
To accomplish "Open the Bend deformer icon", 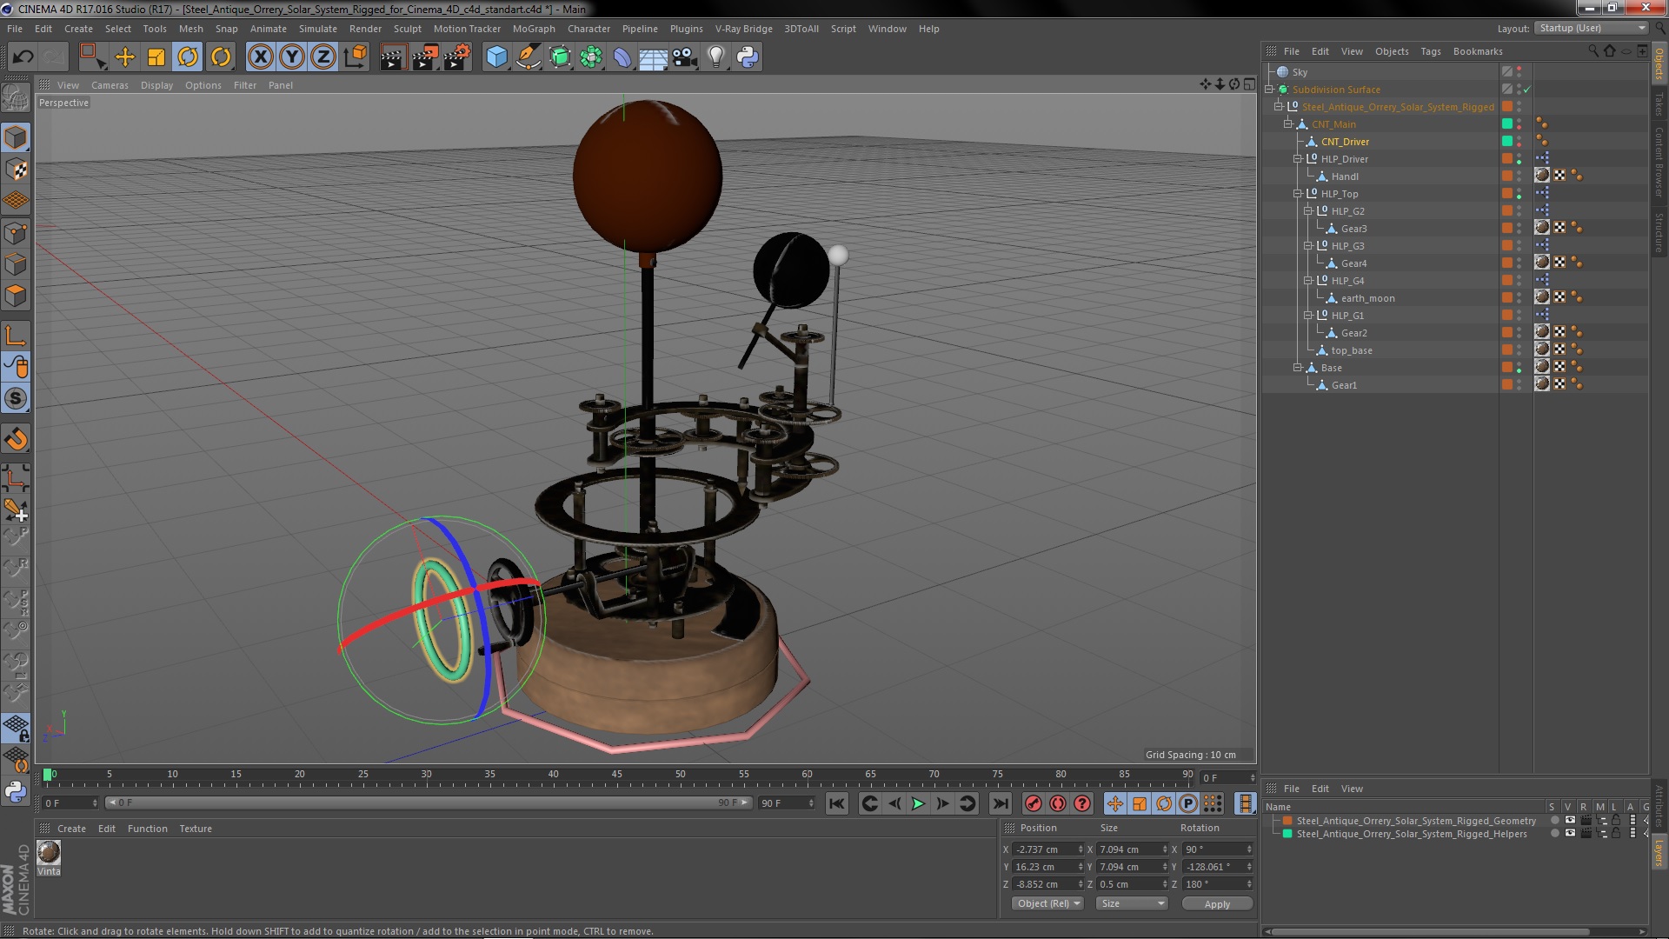I will (622, 57).
